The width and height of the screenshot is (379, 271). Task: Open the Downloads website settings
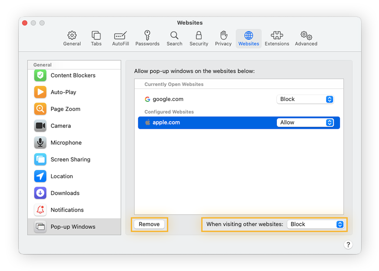(x=65, y=193)
